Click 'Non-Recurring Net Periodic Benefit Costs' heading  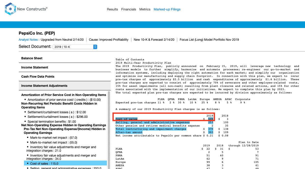coord(59,105)
